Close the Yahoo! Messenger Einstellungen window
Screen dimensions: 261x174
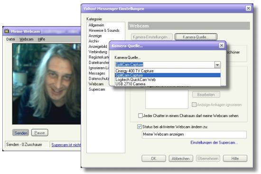click(248, 8)
